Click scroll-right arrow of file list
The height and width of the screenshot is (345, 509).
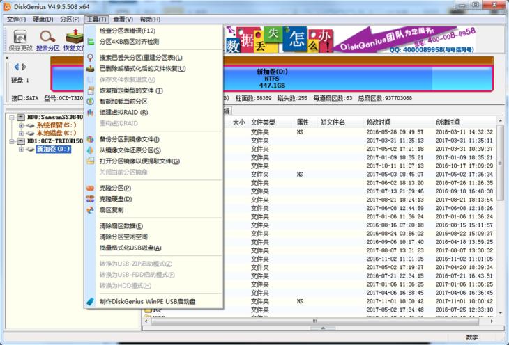click(492, 321)
